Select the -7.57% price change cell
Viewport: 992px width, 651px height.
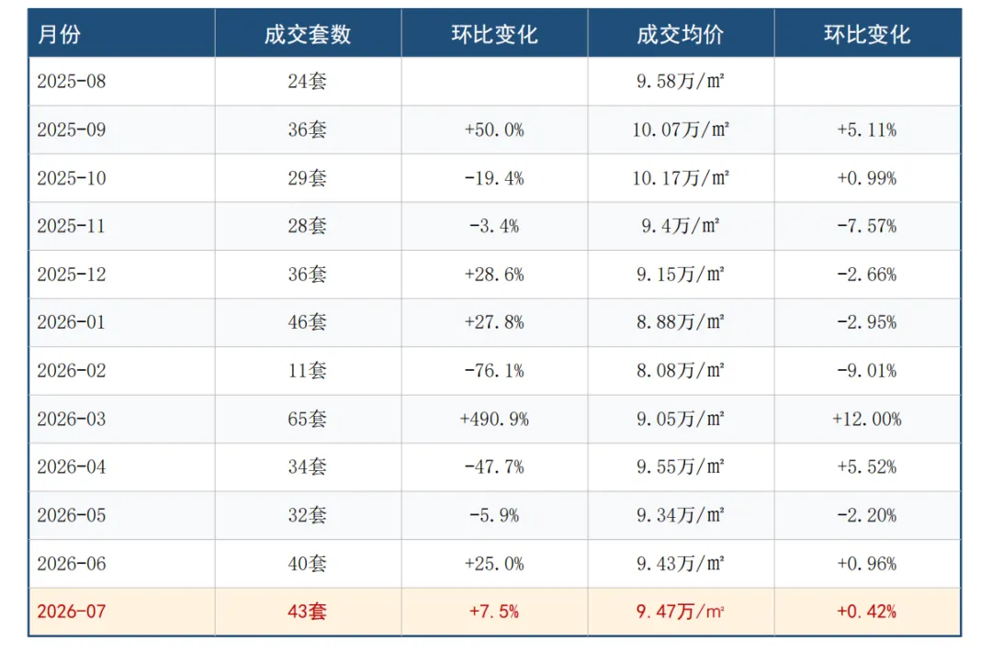867,226
